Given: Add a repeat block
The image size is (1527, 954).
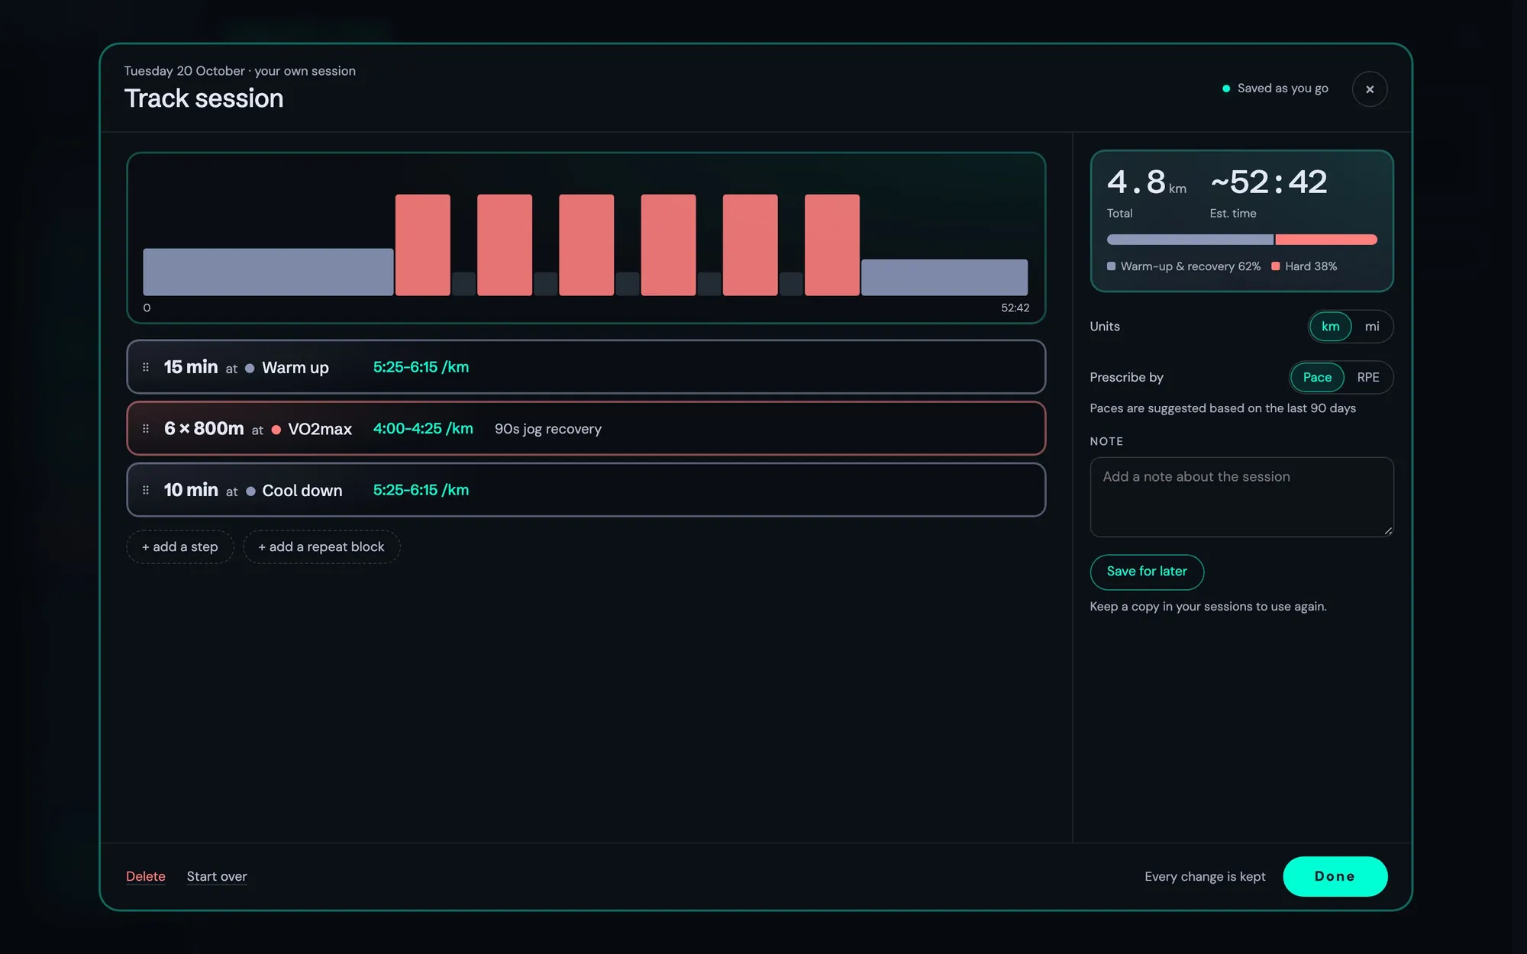Looking at the screenshot, I should [x=321, y=547].
